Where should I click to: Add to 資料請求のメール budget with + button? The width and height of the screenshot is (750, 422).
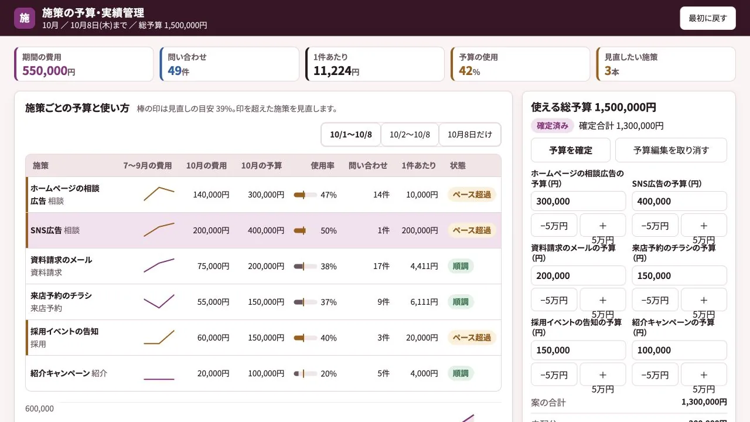pyautogui.click(x=603, y=300)
